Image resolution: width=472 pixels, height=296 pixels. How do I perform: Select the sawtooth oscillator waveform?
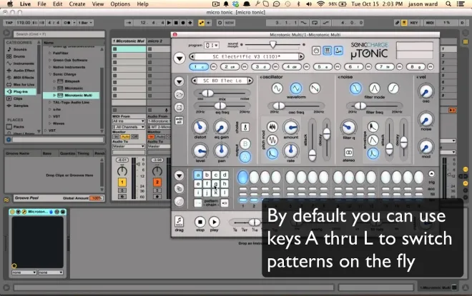[315, 88]
